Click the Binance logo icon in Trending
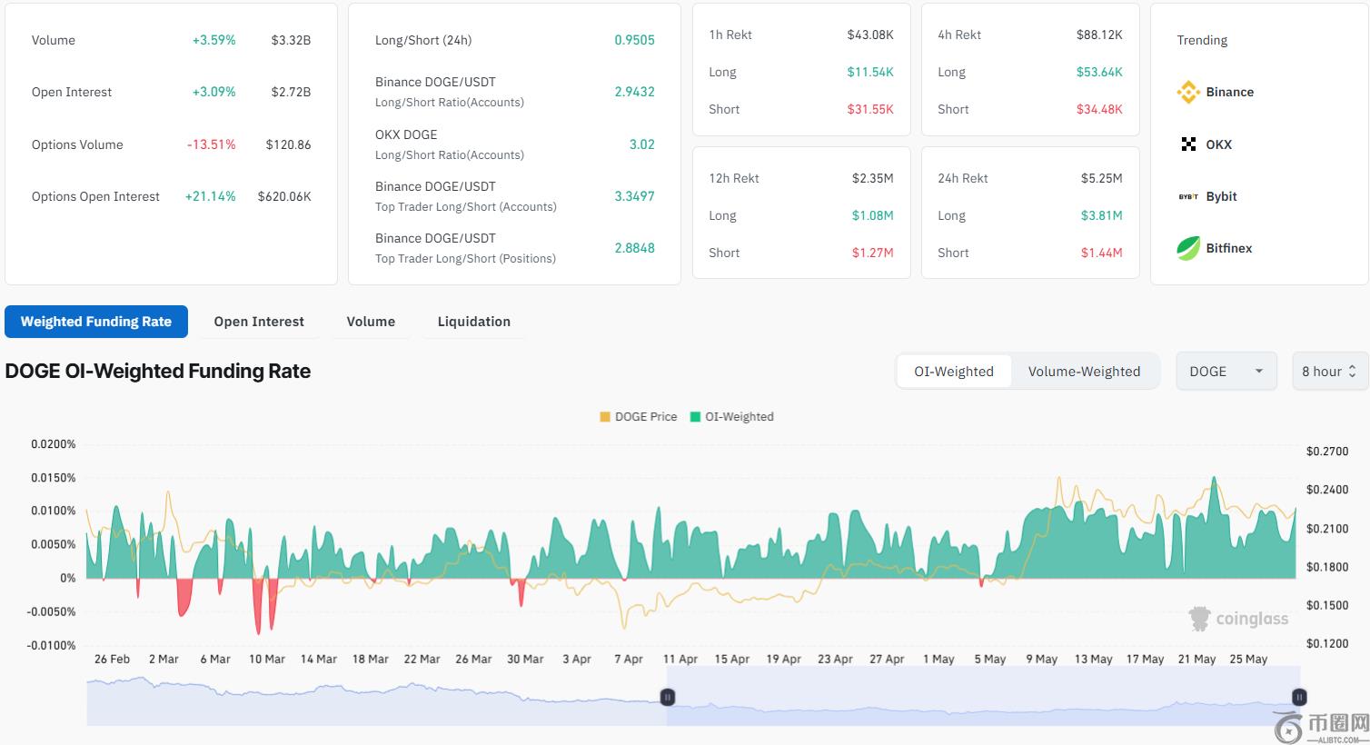Image resolution: width=1370 pixels, height=745 pixels. point(1188,92)
